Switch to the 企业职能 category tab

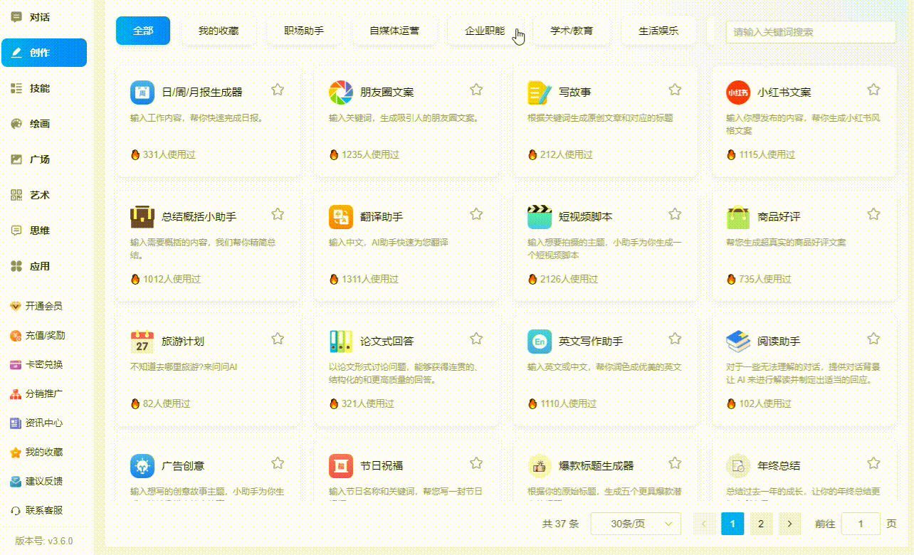[485, 31]
